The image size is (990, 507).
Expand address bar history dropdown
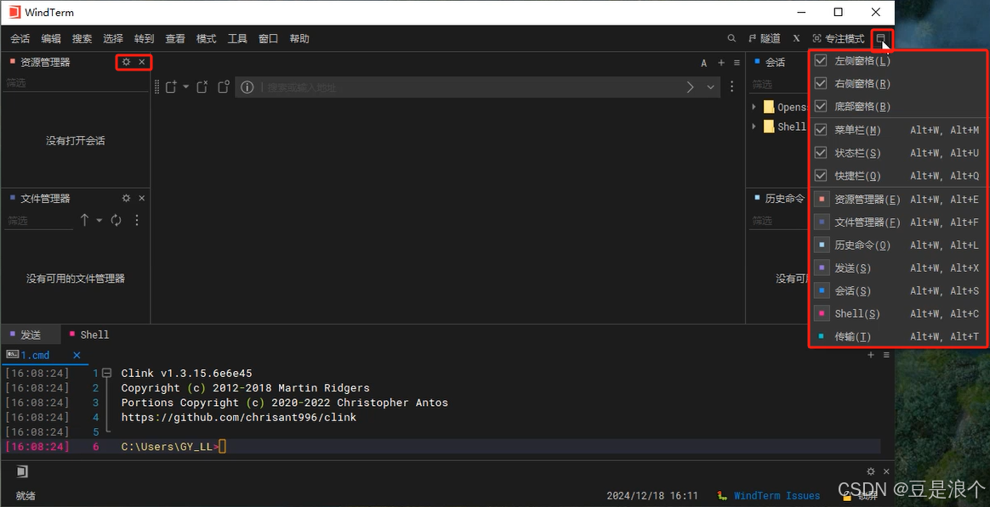[x=711, y=87]
